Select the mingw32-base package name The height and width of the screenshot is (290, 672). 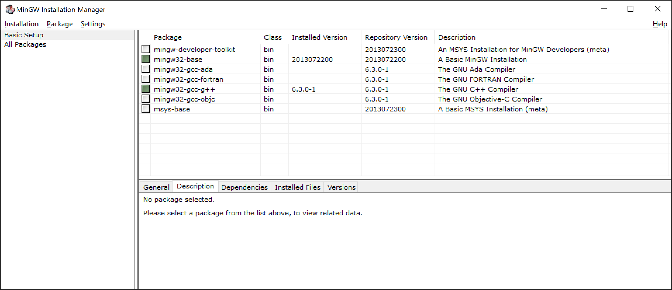178,60
